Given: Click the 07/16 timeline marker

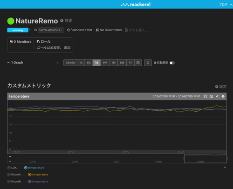Looking at the screenshot, I should [x=75, y=162].
